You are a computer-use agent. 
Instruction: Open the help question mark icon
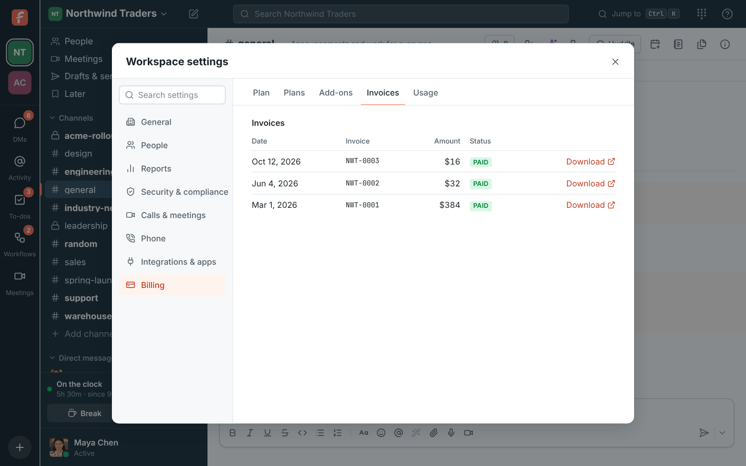tap(727, 14)
